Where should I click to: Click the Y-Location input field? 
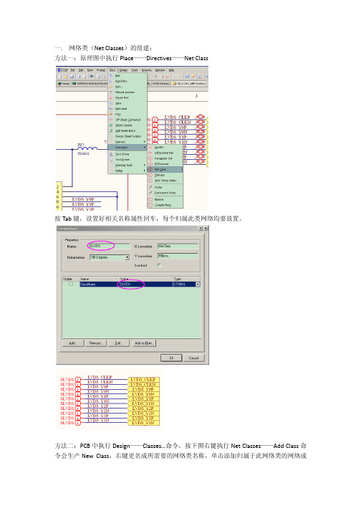(x=178, y=256)
